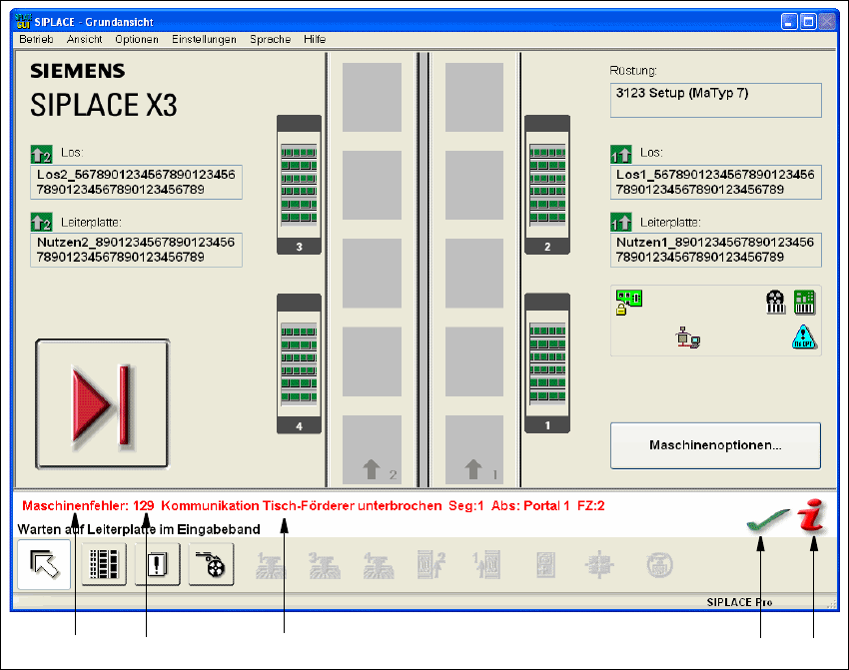
Task: Click the greyed circular board icon
Action: tap(659, 565)
